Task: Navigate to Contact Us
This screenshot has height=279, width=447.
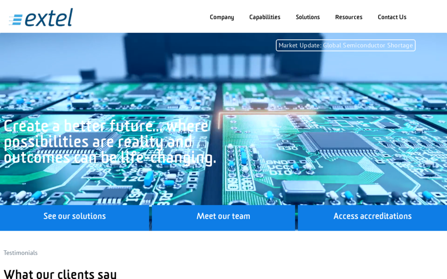Action: tap(392, 17)
